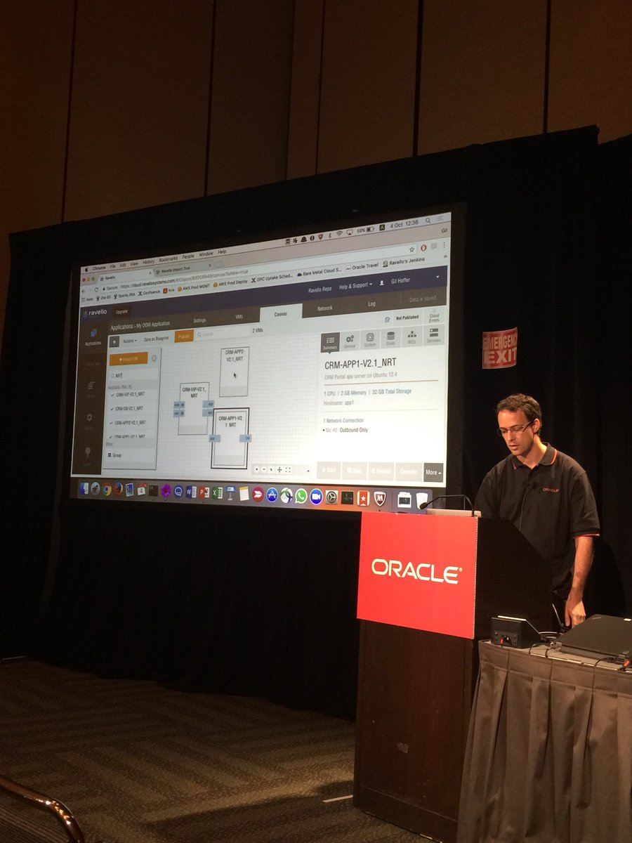Click Group under Other in VM list
This screenshot has height=843, width=632.
point(115,455)
